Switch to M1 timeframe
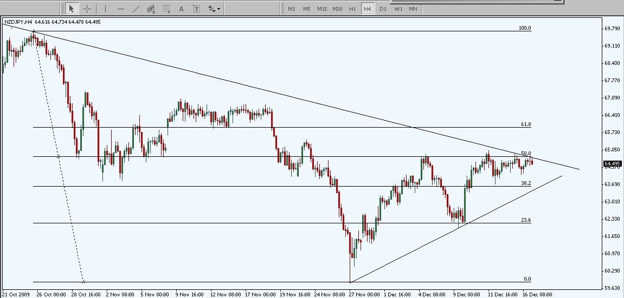The image size is (624, 298). (292, 9)
